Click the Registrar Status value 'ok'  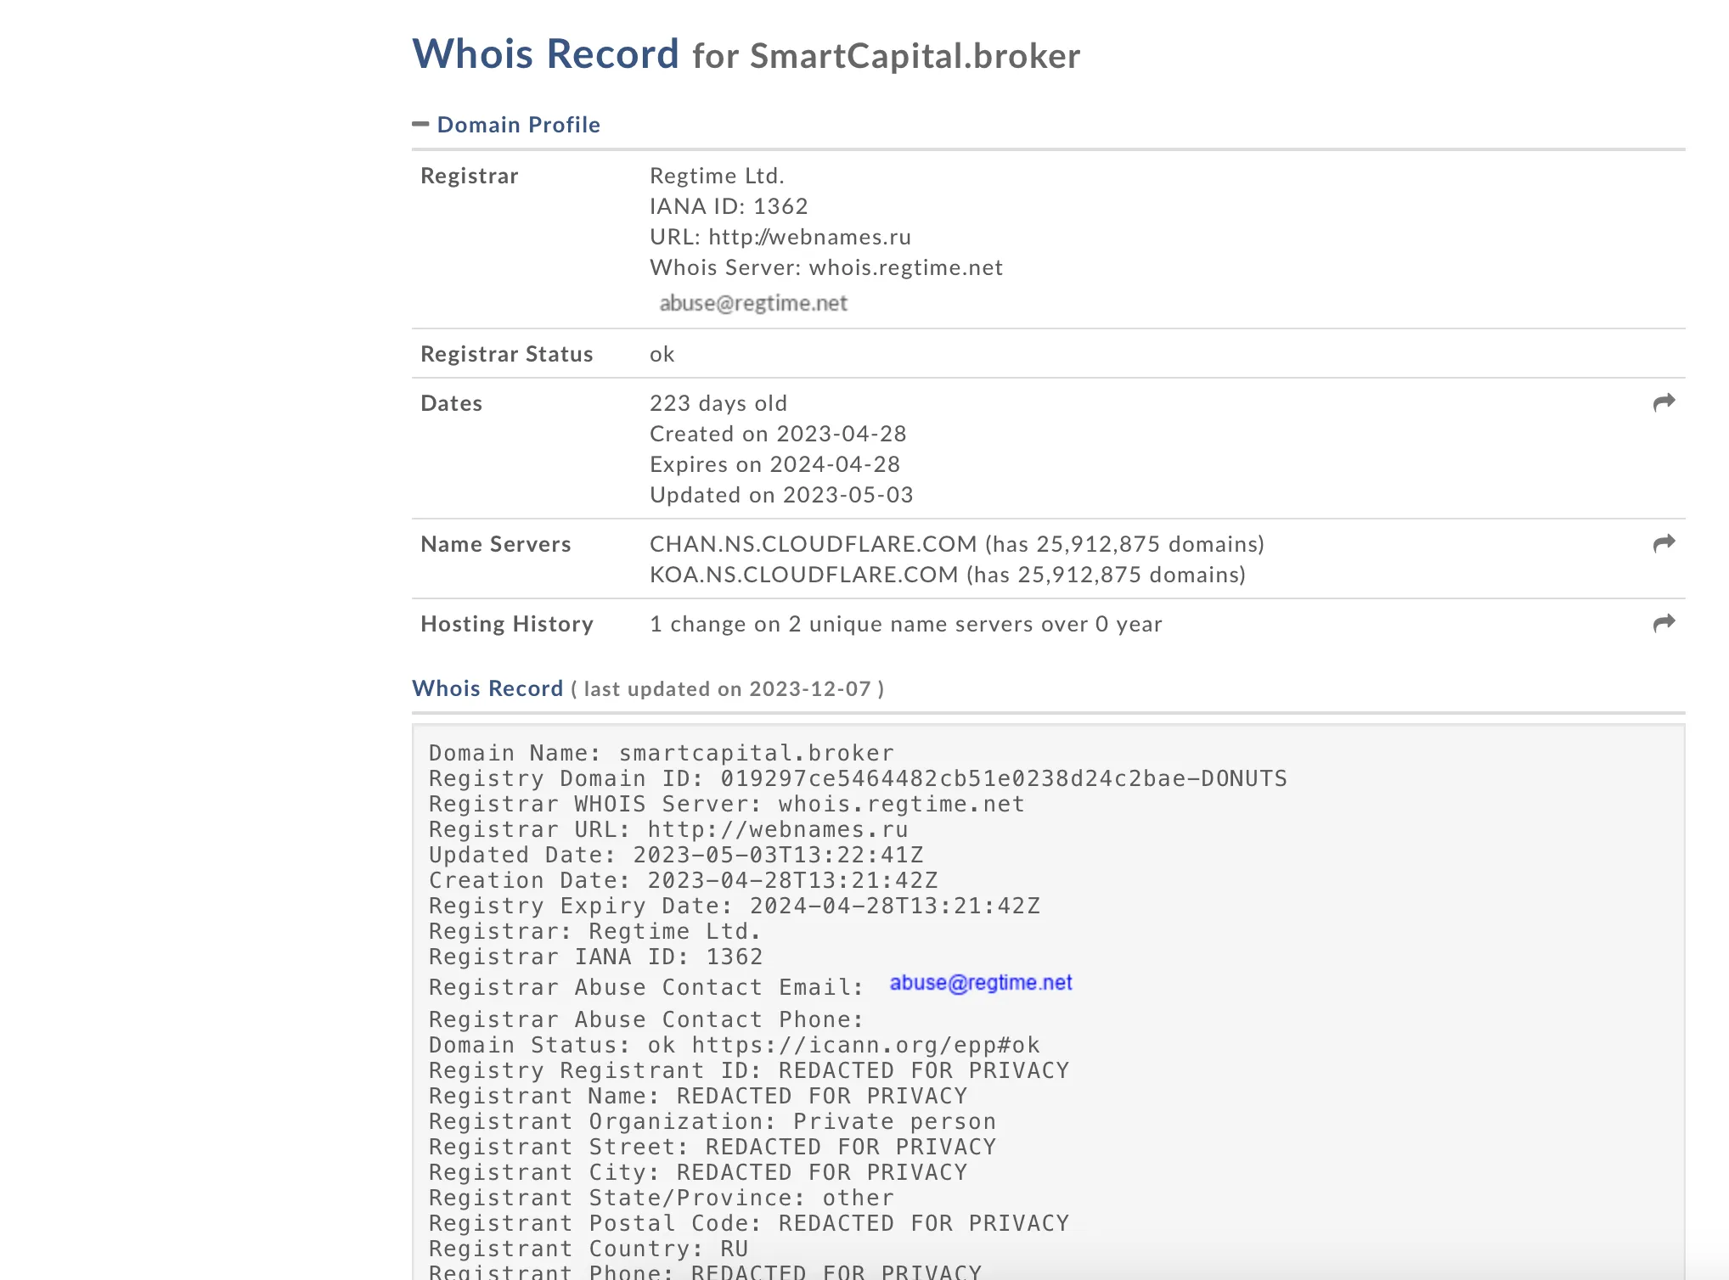[662, 354]
